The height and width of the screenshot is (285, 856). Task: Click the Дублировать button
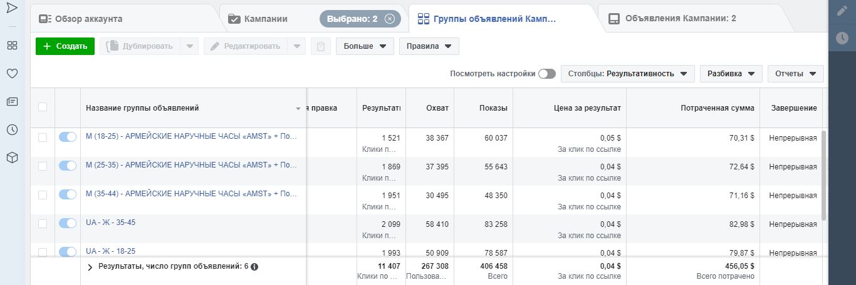140,46
